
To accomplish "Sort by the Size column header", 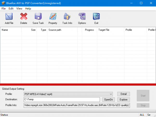I will [29, 30].
